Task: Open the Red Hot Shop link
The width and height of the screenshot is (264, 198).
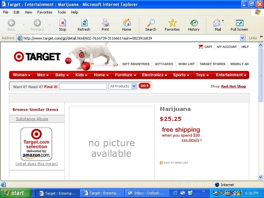Action: click(234, 86)
